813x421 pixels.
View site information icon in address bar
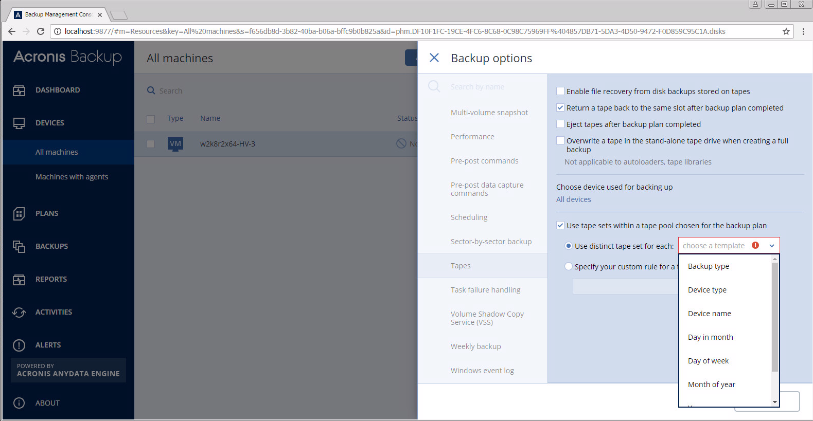click(x=58, y=31)
